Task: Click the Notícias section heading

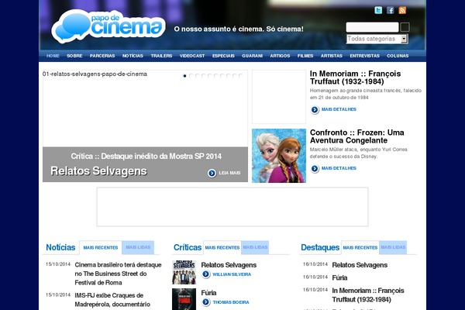Action: pos(60,247)
